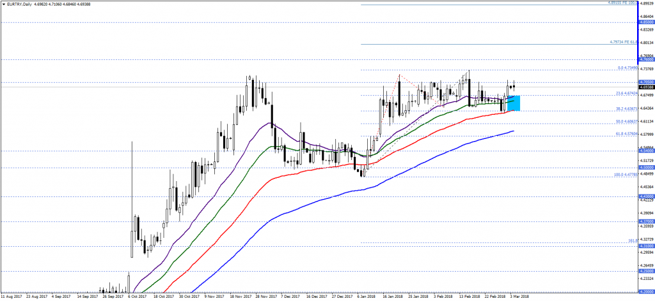The width and height of the screenshot is (655, 301).
Task: Click the current price label 4.69388
Action: pos(646,87)
